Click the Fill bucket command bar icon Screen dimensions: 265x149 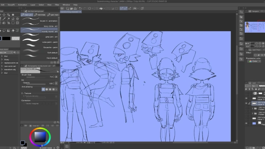click(x=101, y=8)
